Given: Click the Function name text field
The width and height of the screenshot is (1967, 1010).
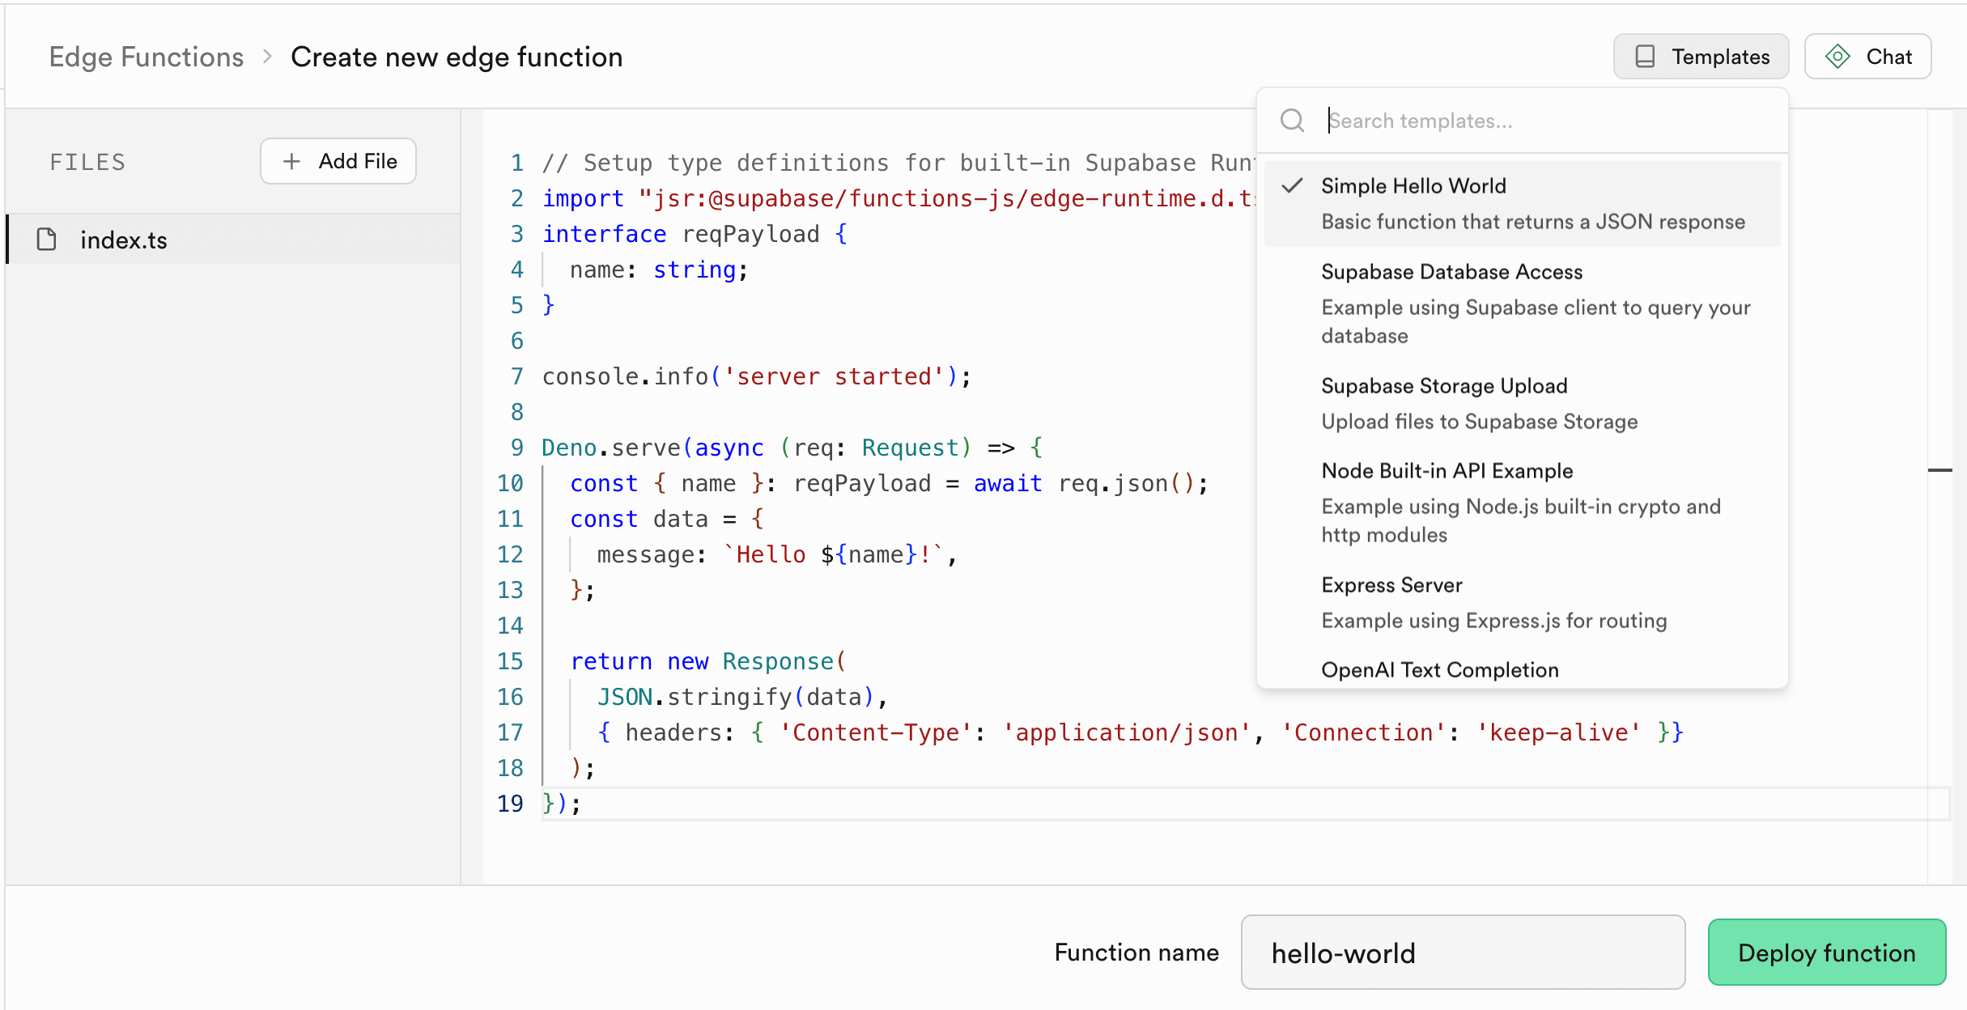Looking at the screenshot, I should pyautogui.click(x=1463, y=953).
